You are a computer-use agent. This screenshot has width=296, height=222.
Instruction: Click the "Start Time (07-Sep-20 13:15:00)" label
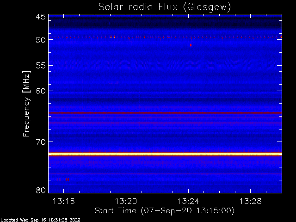(165, 211)
